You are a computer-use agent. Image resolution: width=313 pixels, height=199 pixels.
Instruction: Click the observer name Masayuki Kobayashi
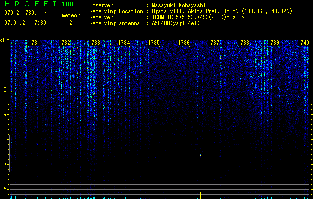[179, 5]
